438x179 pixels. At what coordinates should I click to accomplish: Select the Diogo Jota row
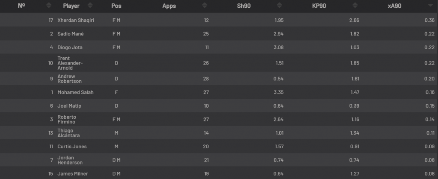coord(219,47)
